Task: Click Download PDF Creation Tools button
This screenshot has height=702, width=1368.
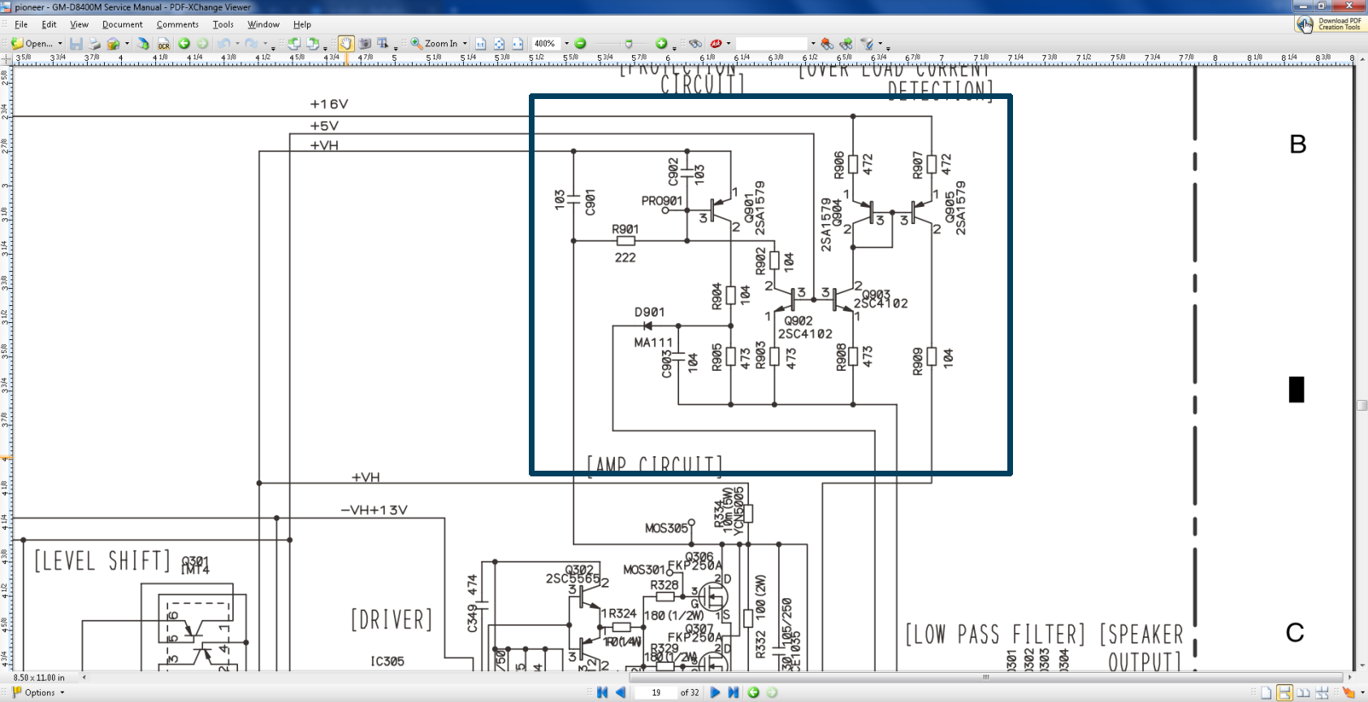Action: tap(1331, 24)
